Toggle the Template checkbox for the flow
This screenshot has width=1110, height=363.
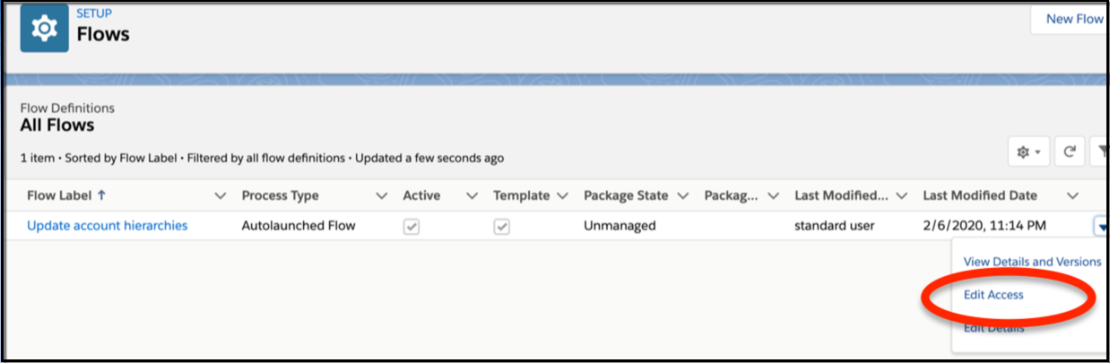[502, 227]
